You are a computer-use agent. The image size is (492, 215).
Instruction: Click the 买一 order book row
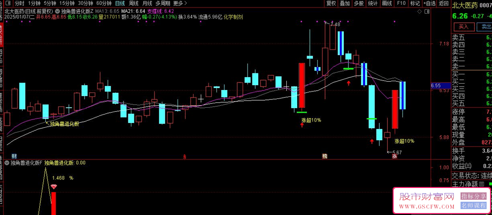pyautogui.click(x=472, y=75)
